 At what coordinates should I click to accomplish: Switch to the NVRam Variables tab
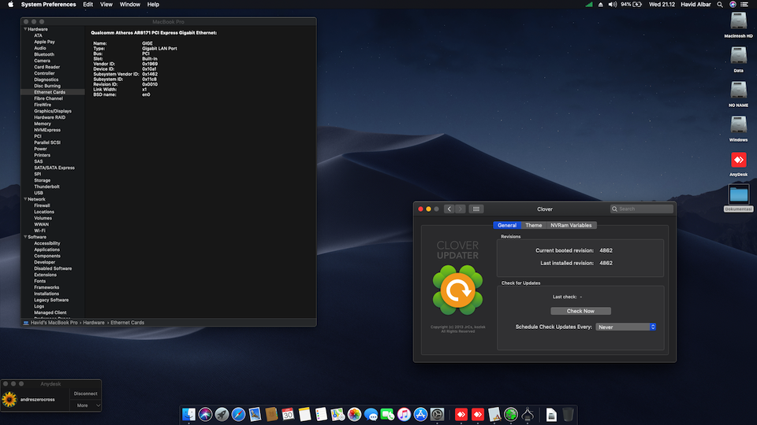[571, 225]
